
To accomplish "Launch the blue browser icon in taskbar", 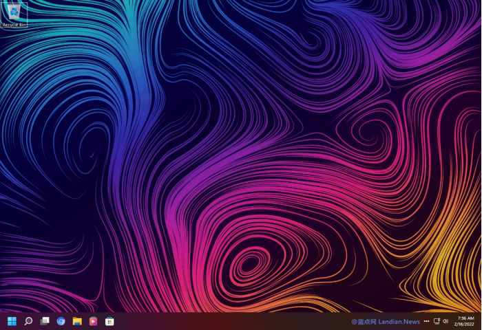I will point(61,321).
